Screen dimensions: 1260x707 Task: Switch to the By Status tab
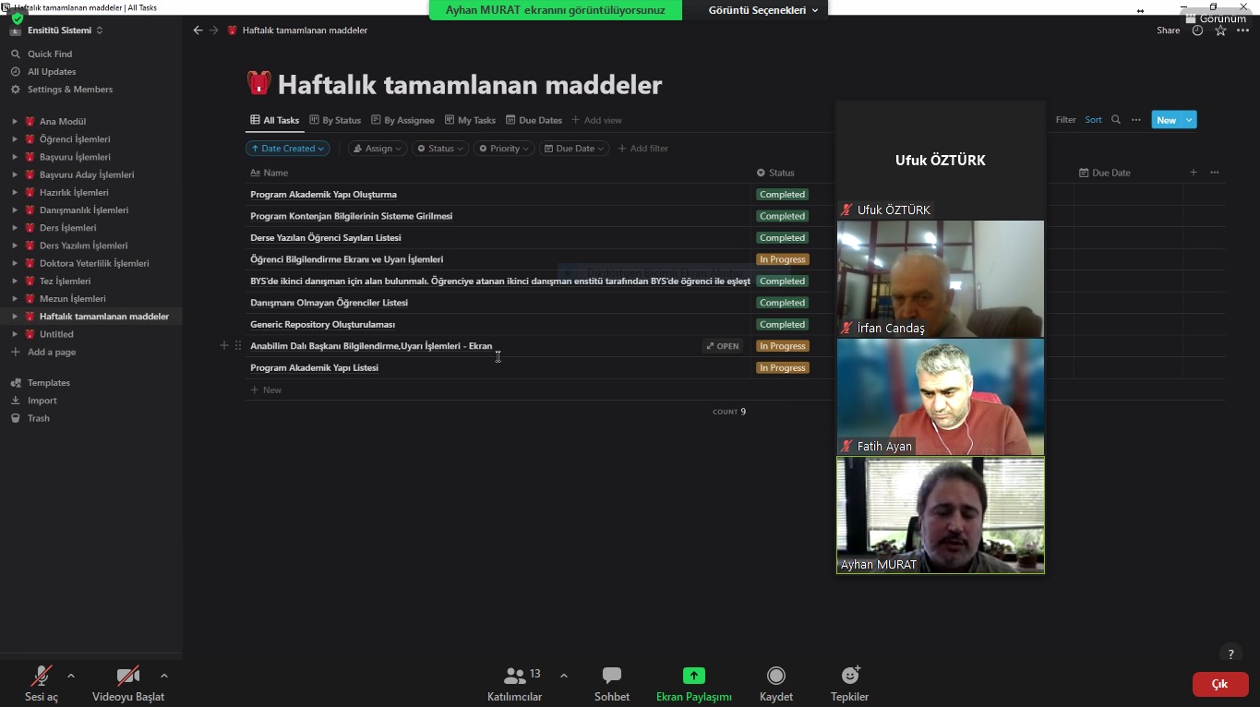[335, 120]
